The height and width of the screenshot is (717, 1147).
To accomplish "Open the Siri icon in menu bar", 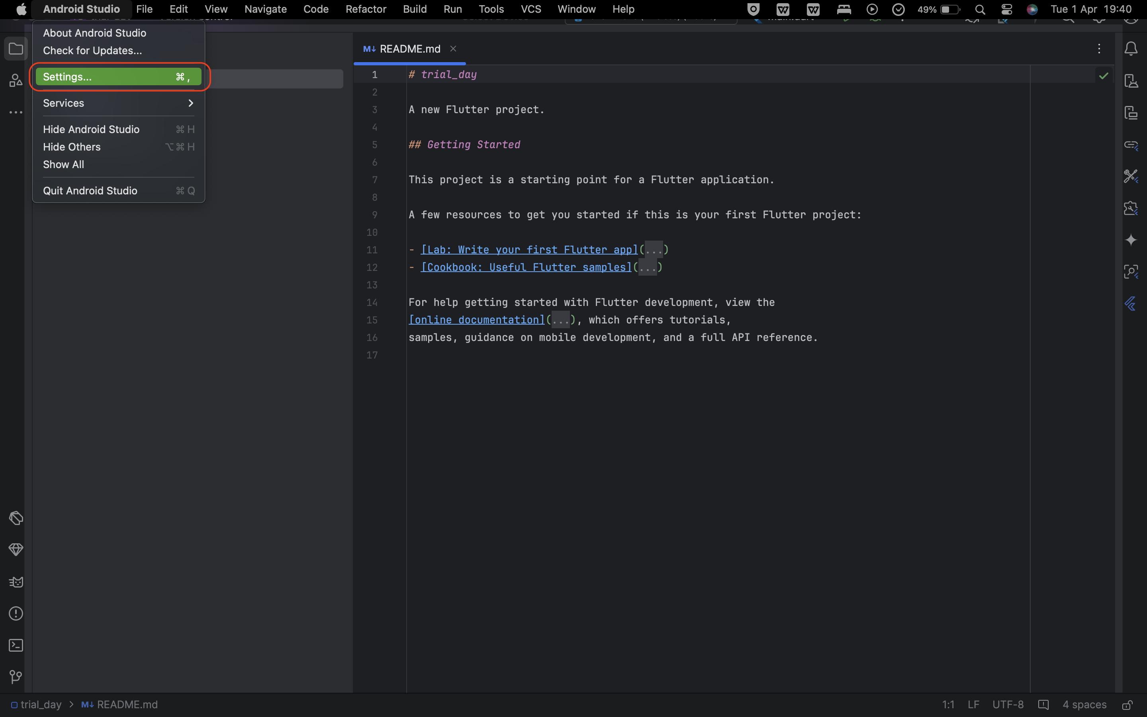I will [x=1032, y=10].
